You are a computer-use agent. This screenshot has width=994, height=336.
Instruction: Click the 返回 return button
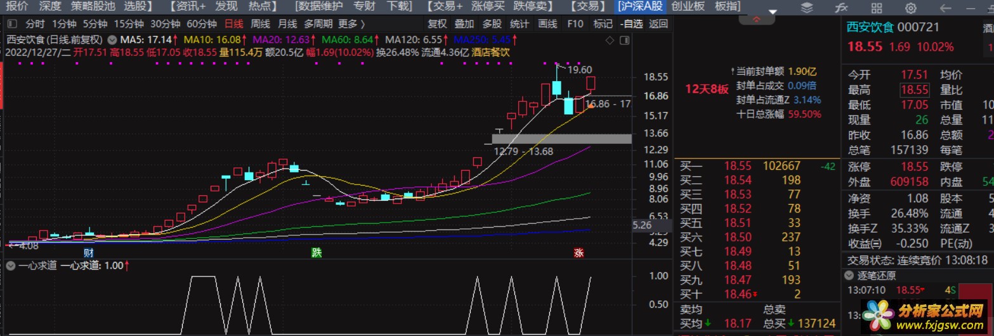tap(658, 24)
